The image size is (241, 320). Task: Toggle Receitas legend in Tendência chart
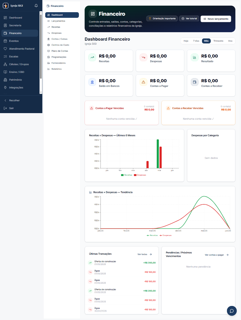click(x=152, y=235)
